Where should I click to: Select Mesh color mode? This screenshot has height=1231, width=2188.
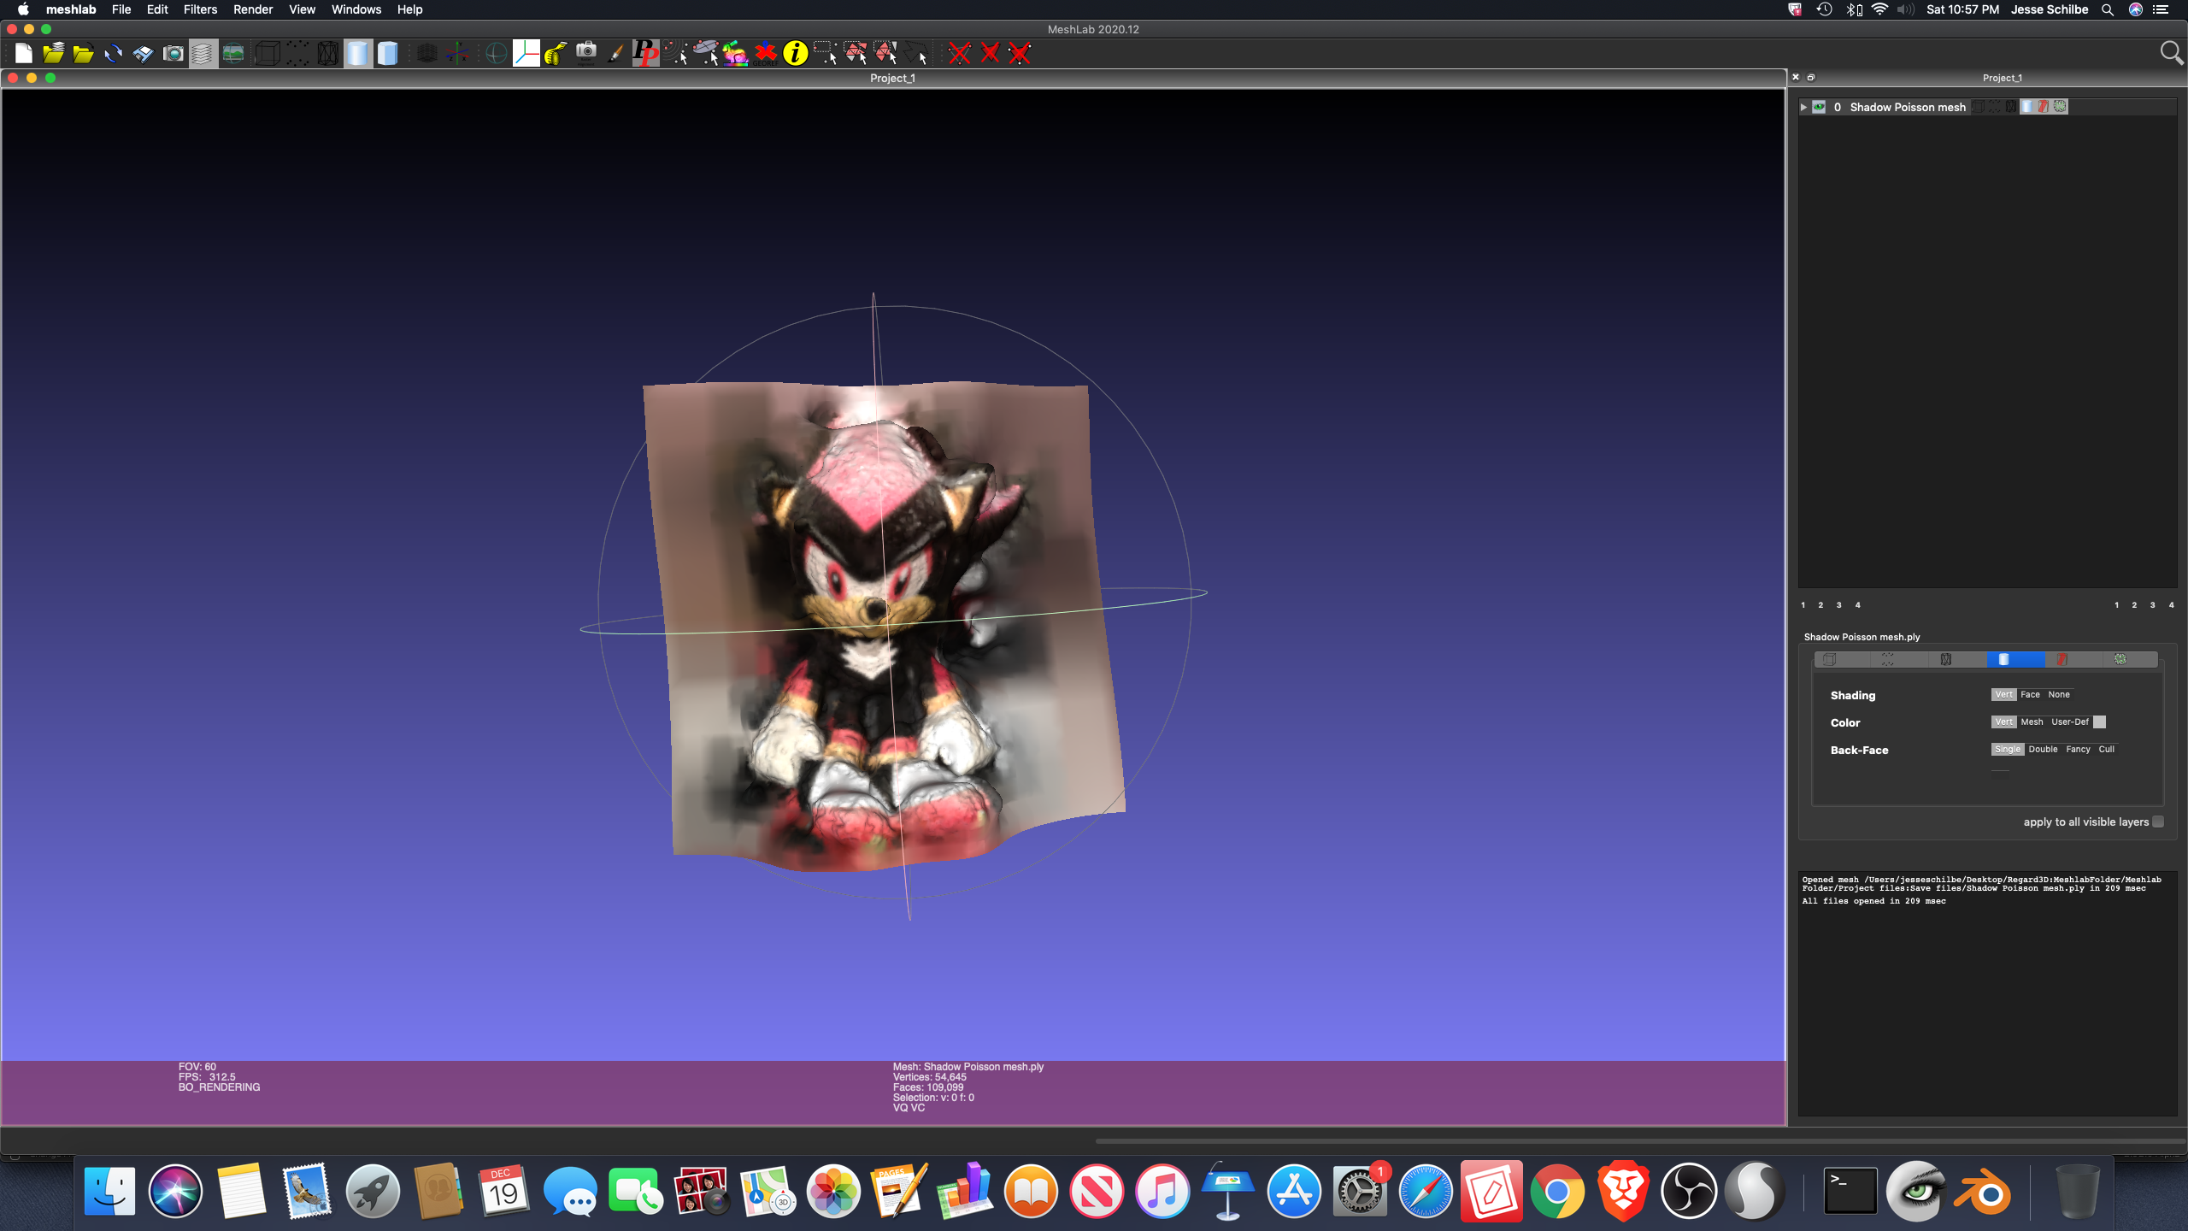tap(2032, 722)
